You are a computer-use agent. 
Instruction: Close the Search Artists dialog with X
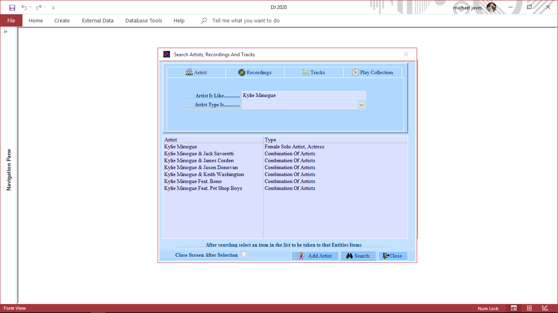pos(406,54)
